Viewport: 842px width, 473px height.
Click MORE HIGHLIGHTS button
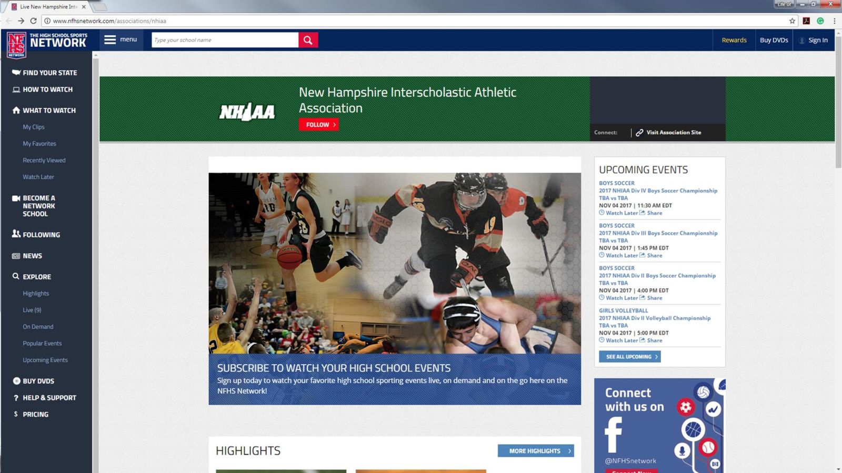pos(536,451)
